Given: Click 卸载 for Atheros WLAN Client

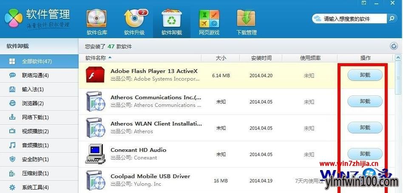Looking at the screenshot, I should pyautogui.click(x=365, y=127).
